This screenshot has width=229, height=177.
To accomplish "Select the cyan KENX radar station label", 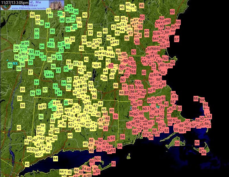I will (x=13, y=63).
